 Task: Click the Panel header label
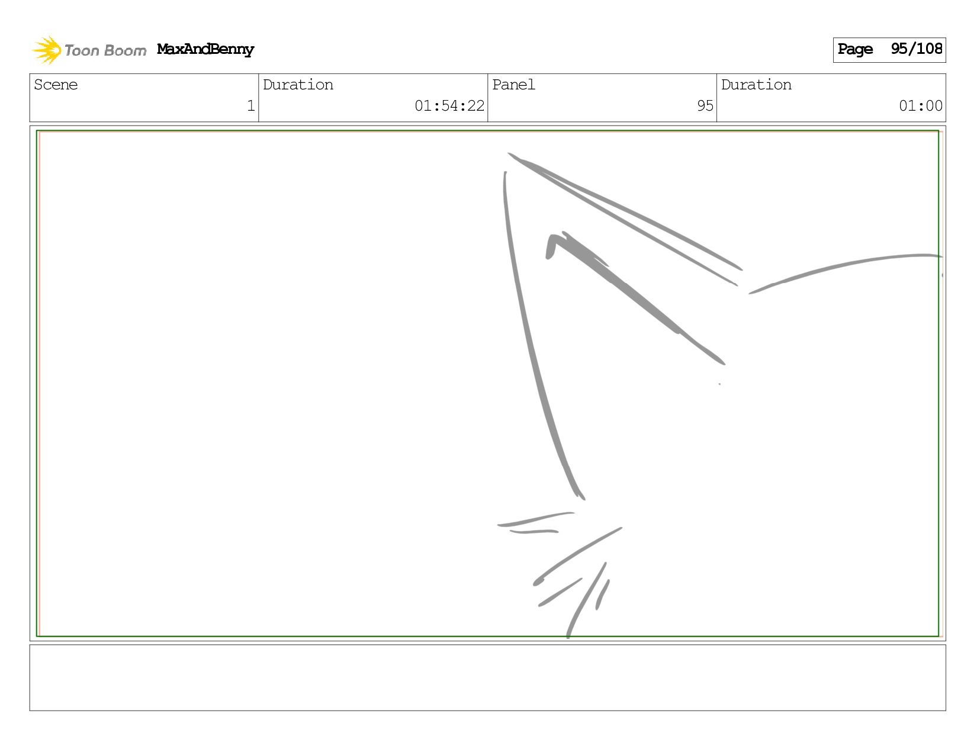[x=513, y=85]
